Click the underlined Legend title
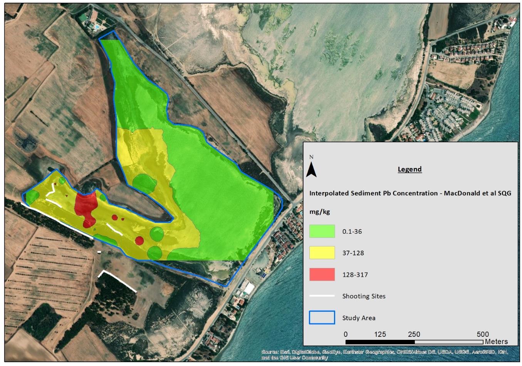 (x=410, y=170)
